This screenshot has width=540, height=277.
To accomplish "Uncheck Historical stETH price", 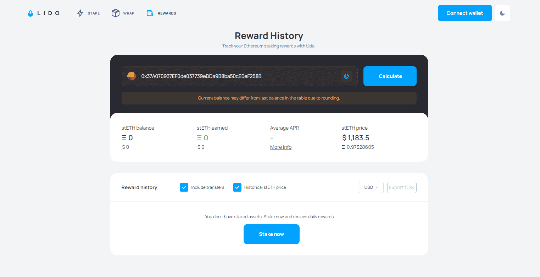I will click(237, 187).
